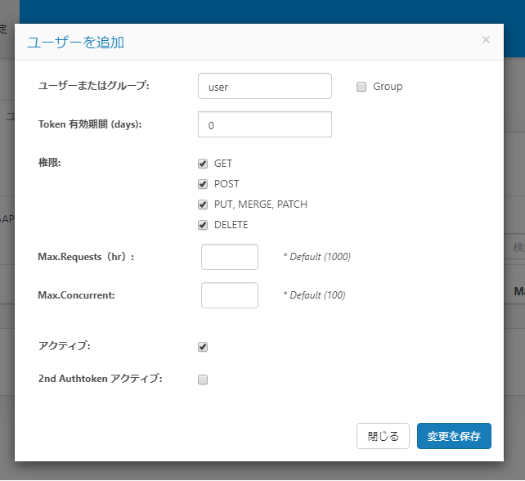Uncheck the POST permission checkbox
This screenshot has height=481, width=525.
pos(203,184)
